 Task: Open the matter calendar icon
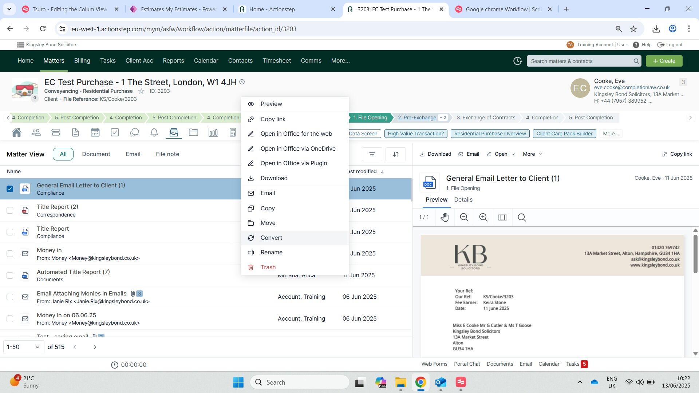point(95,132)
